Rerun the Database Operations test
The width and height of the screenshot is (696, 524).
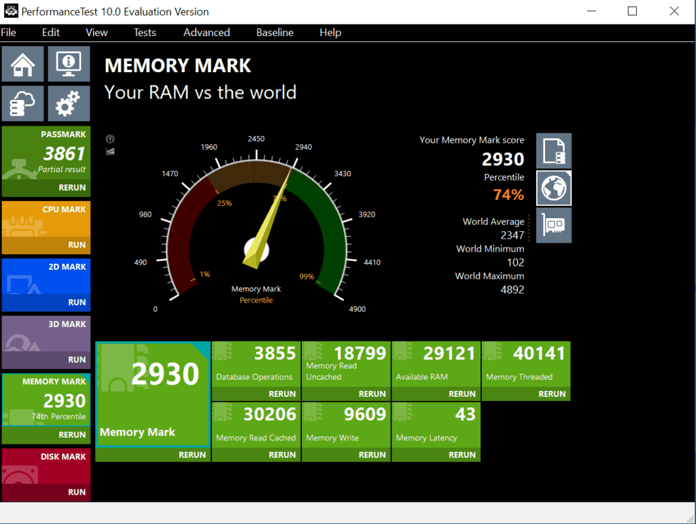281,394
